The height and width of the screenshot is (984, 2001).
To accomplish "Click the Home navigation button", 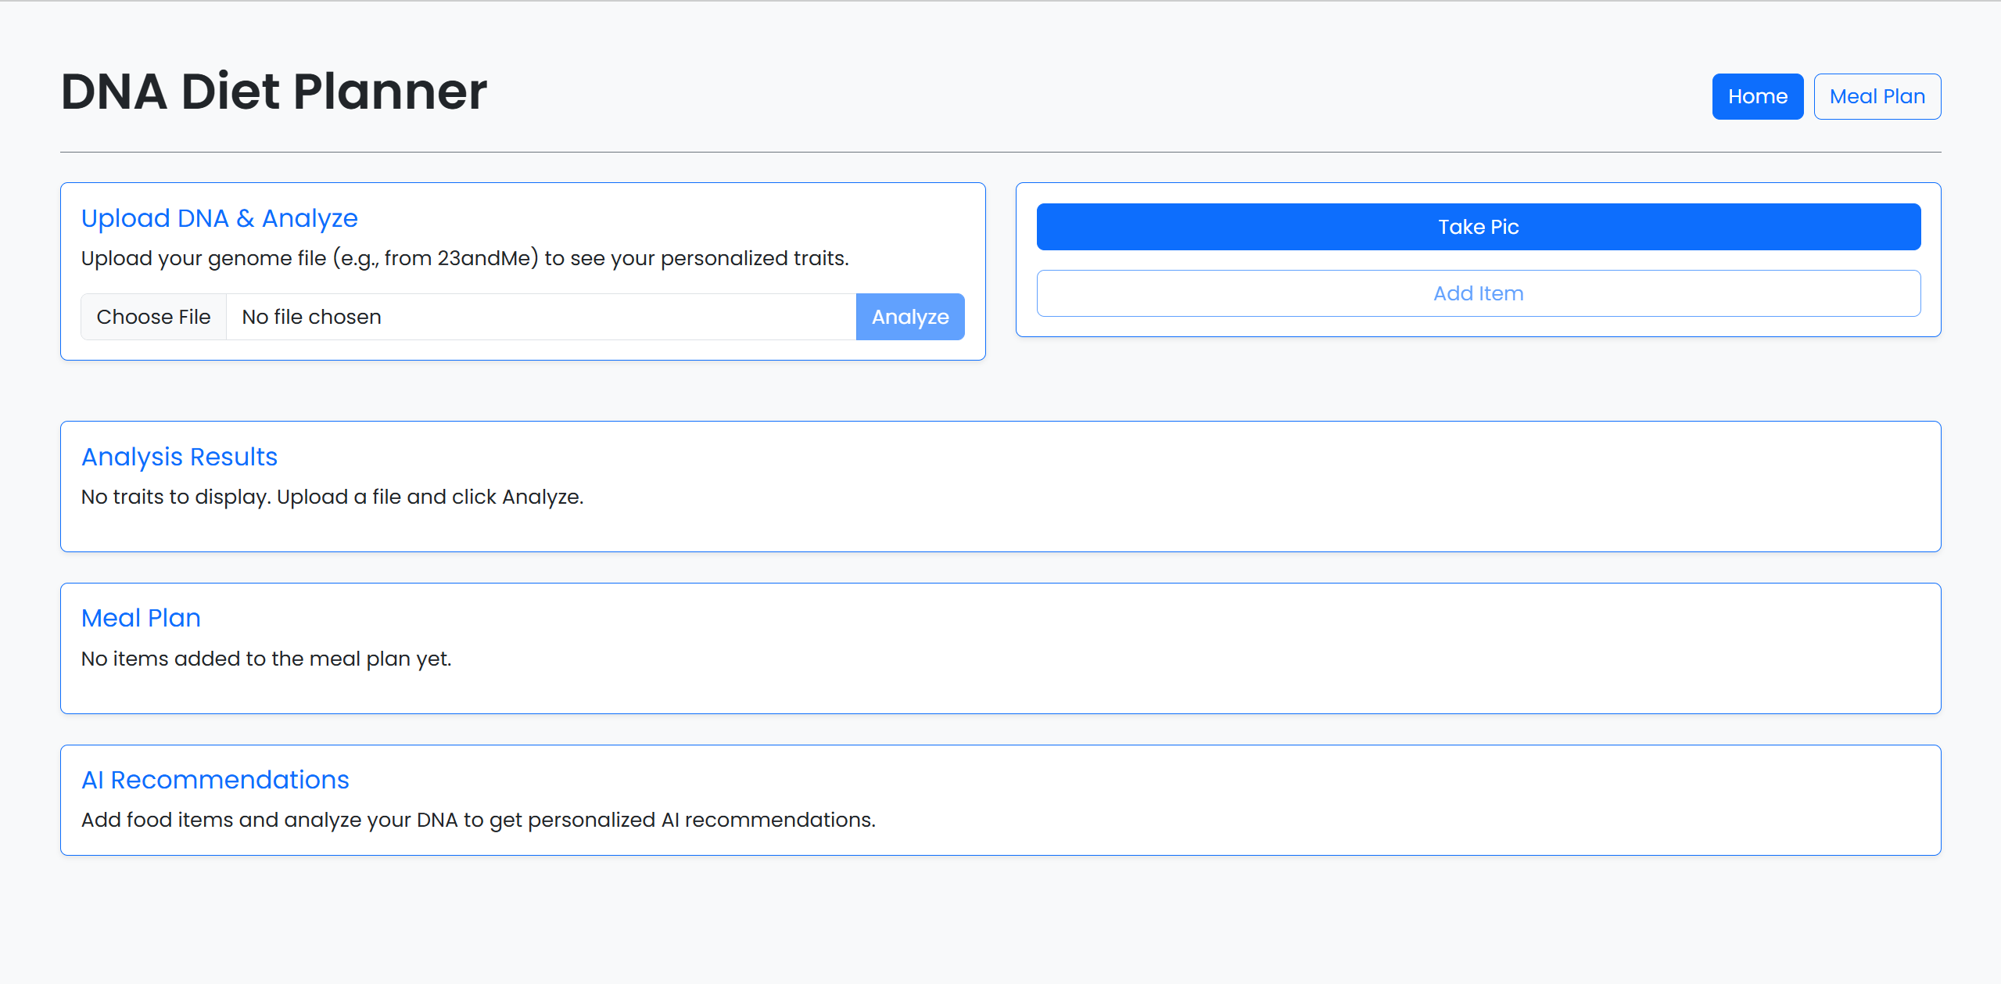I will point(1757,96).
